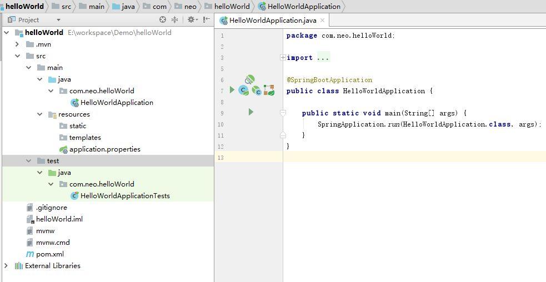Image resolution: width=546 pixels, height=282 pixels.
Task: Select HelloWorldApplicationTests class
Action: pyautogui.click(x=125, y=195)
